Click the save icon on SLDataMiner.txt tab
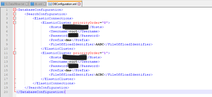Image resolution: width=212 pixels, height=97 pixels. pyautogui.click(x=3, y=4)
